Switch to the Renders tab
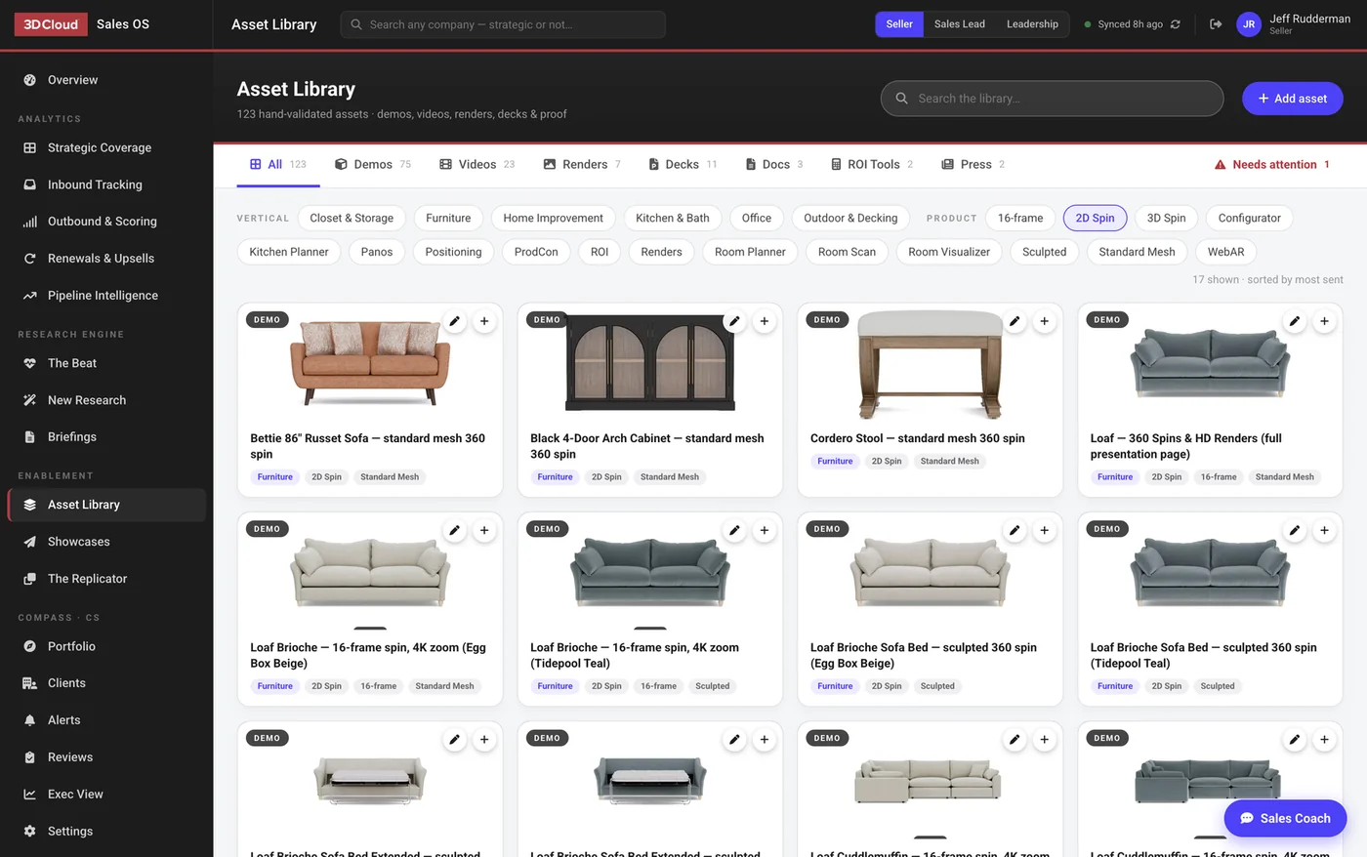 pyautogui.click(x=582, y=165)
